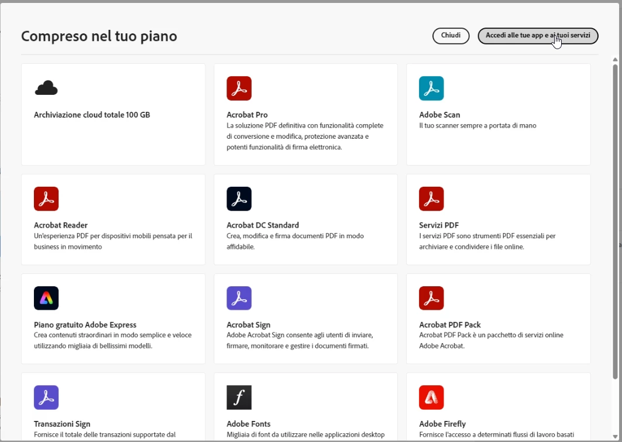Click the Servizi PDF icon
Screen dimensions: 622x442
pos(431,199)
